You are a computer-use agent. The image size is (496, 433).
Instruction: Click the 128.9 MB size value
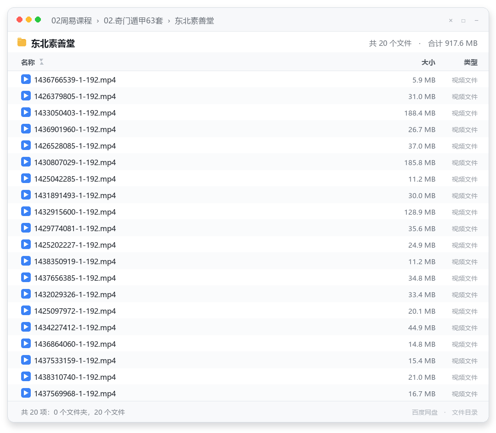pyautogui.click(x=420, y=212)
